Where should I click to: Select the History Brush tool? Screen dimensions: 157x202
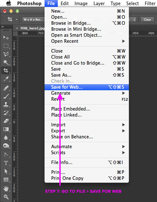6,113
